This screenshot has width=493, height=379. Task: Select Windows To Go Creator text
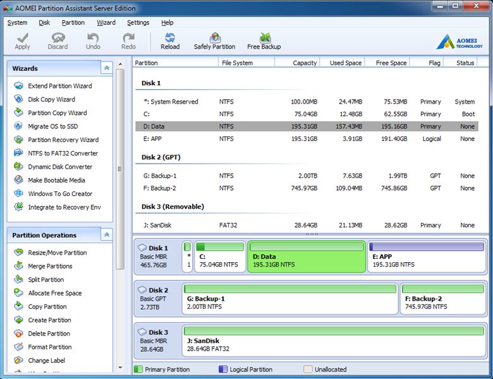[x=60, y=193]
